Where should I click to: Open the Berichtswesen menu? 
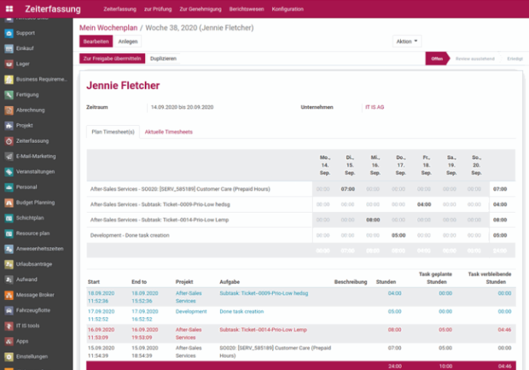click(245, 9)
